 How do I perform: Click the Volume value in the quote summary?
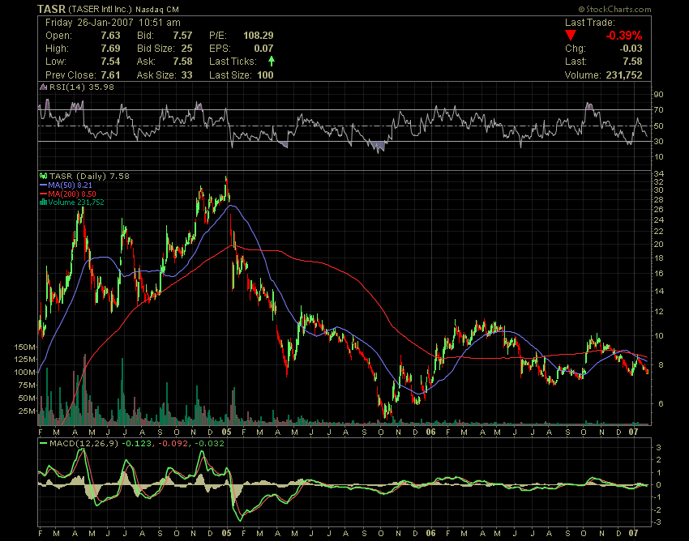tap(624, 75)
